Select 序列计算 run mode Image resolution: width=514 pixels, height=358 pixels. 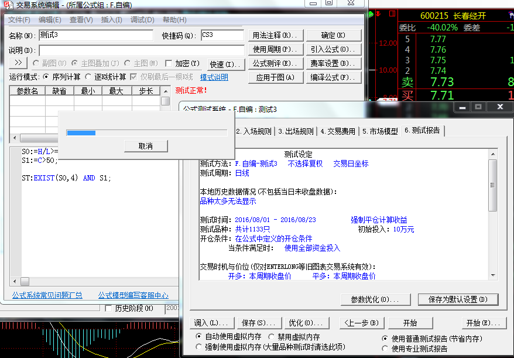pyautogui.click(x=46, y=77)
